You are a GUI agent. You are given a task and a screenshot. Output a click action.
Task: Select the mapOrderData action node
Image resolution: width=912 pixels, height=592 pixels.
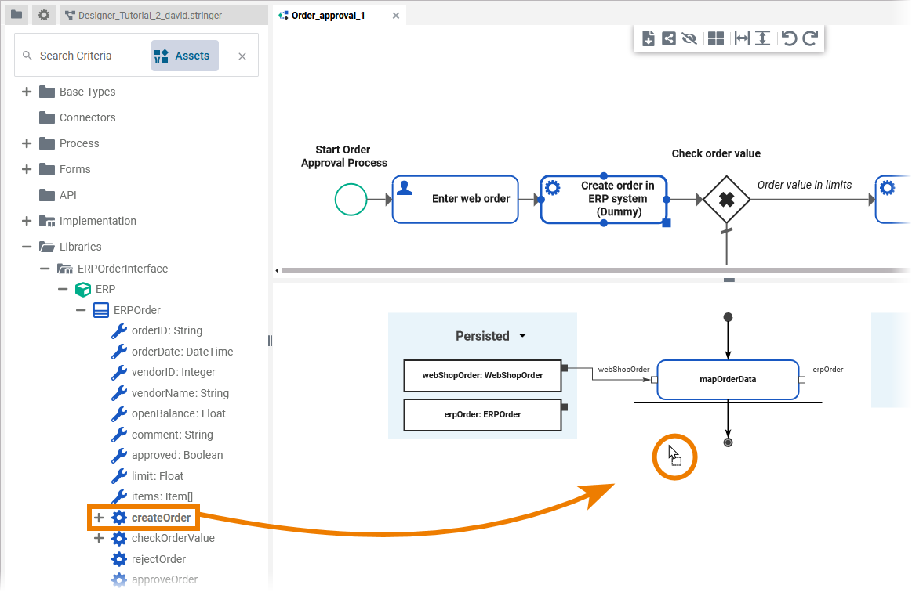pyautogui.click(x=728, y=379)
